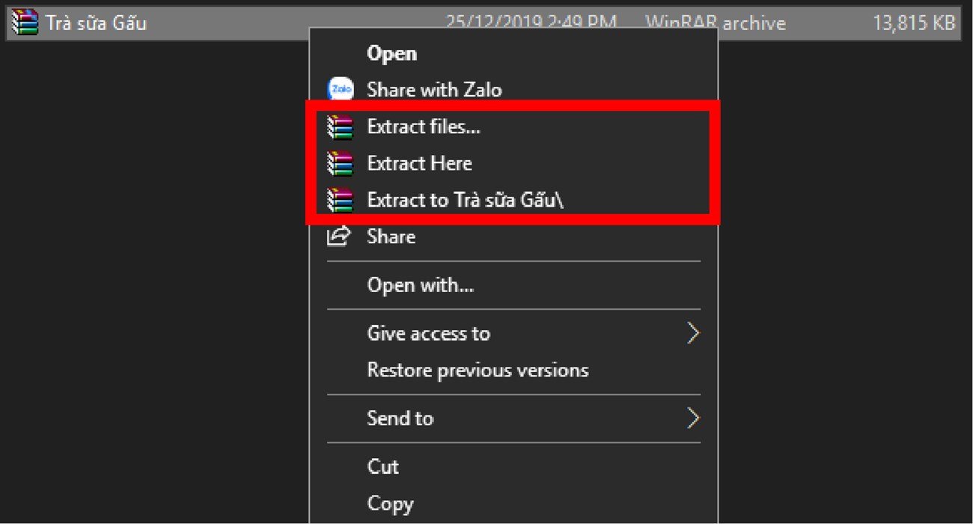The height and width of the screenshot is (524, 973).
Task: Open the Trà sữa Gấu archive
Action: (391, 53)
